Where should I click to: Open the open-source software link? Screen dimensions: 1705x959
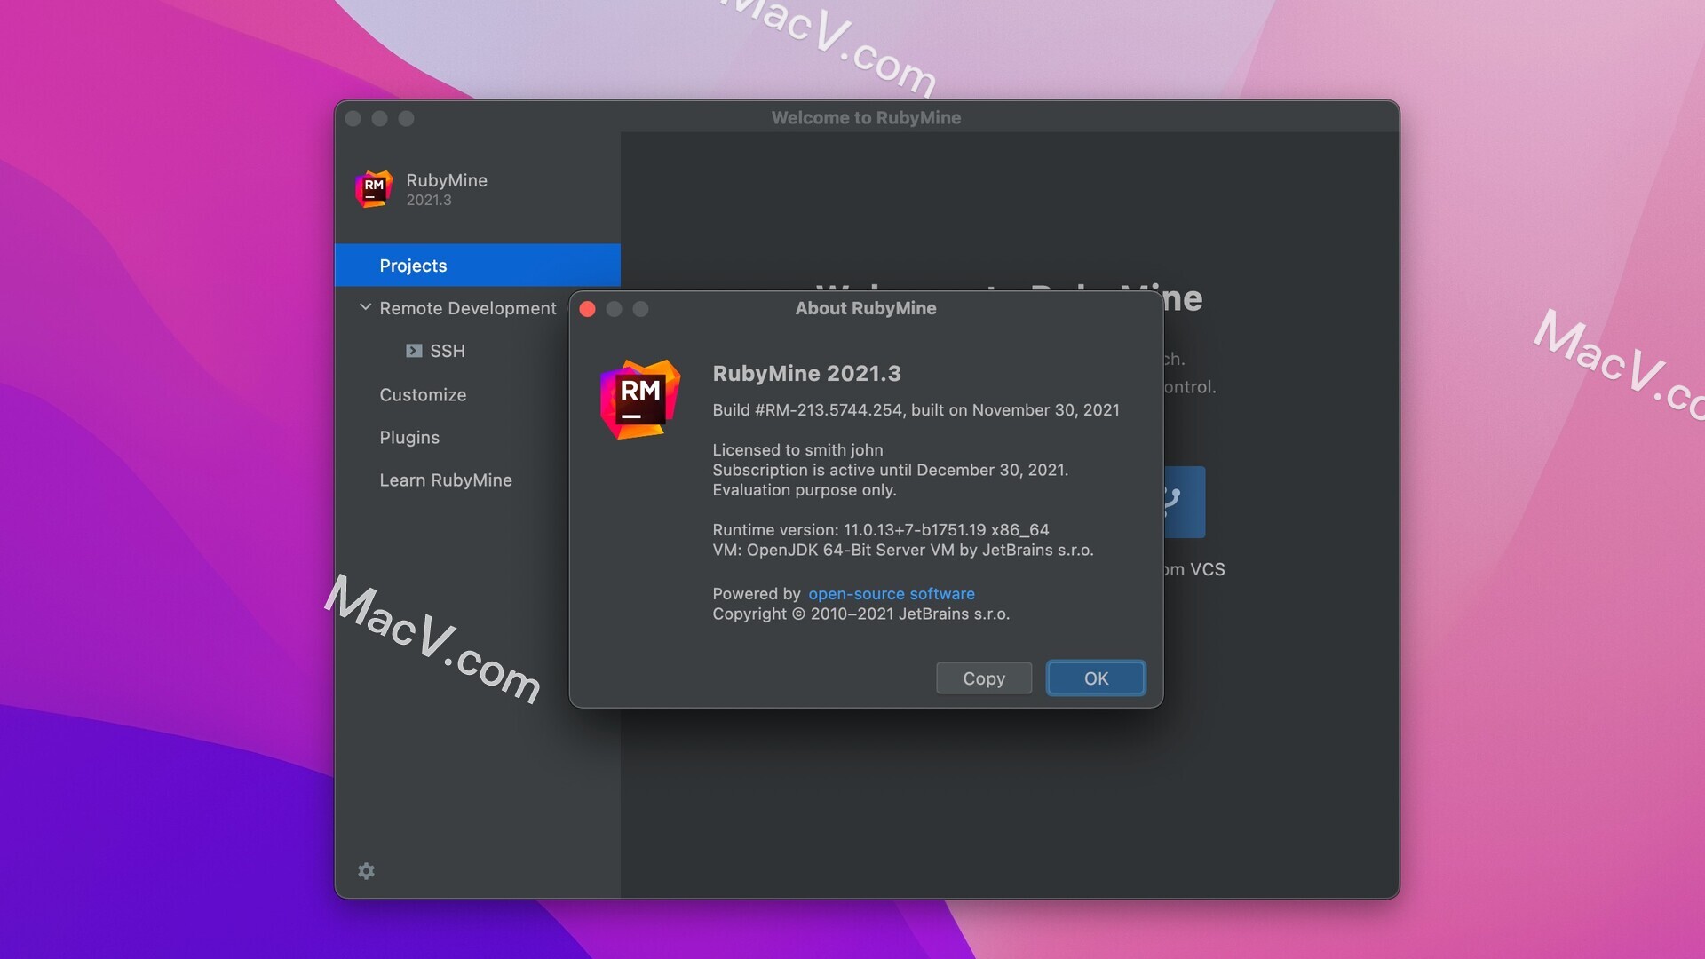892,594
